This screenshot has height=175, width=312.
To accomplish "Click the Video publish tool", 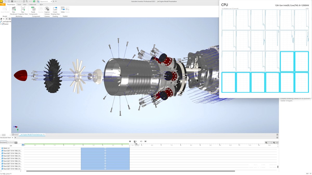I will point(63,10).
